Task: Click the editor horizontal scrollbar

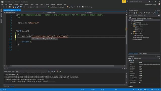Action: 63,66
